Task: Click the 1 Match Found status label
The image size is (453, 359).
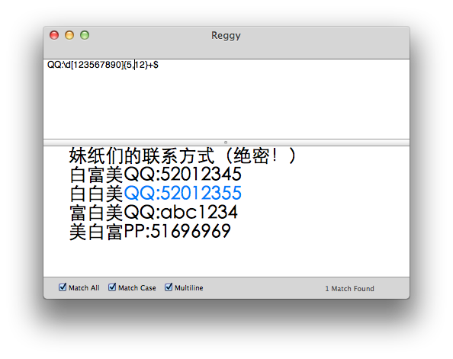Action: point(349,289)
